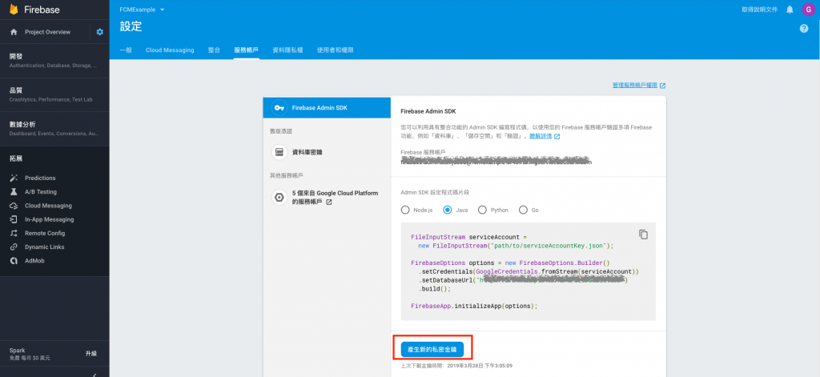Click external link icon next to 瞭解詳情
Viewport: 820px width, 377px height.
tap(557, 137)
